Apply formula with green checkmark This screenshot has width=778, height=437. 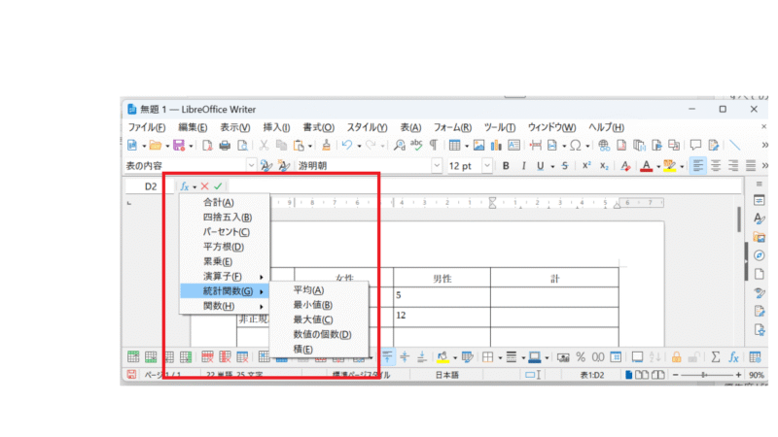tap(218, 186)
